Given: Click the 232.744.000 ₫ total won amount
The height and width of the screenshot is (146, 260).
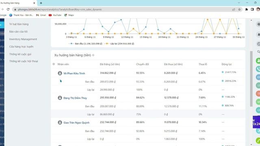Looking at the screenshot, I should pos(108,122).
